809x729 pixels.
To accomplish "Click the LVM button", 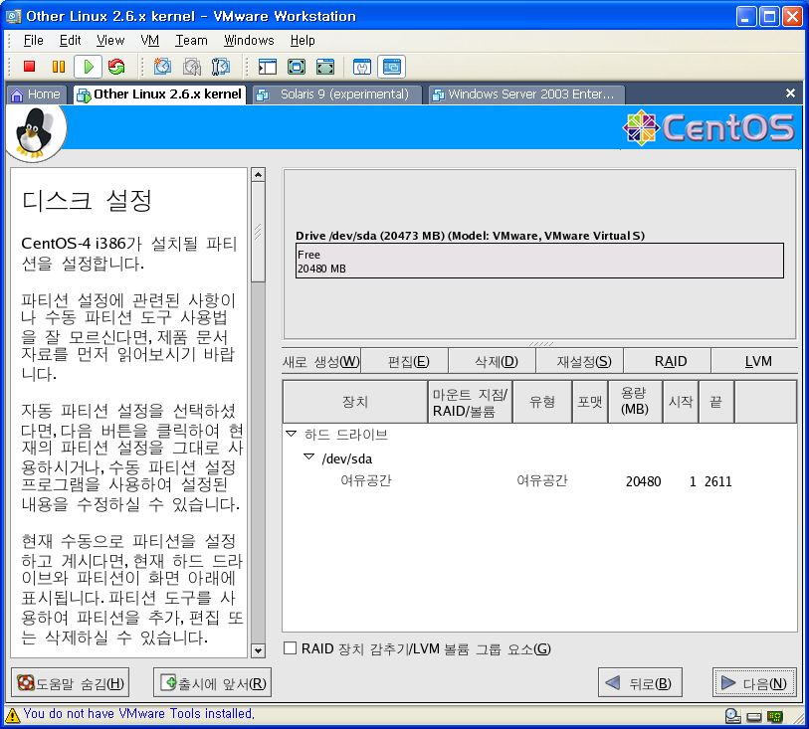I will (x=757, y=361).
